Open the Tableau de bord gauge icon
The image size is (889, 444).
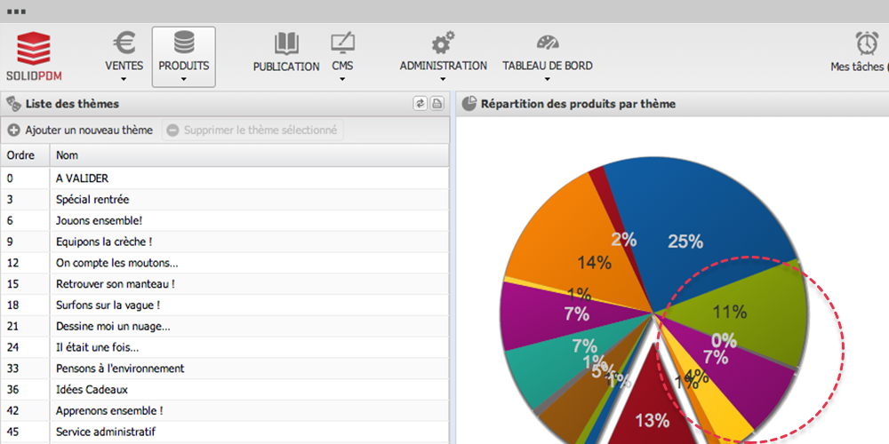(x=548, y=43)
